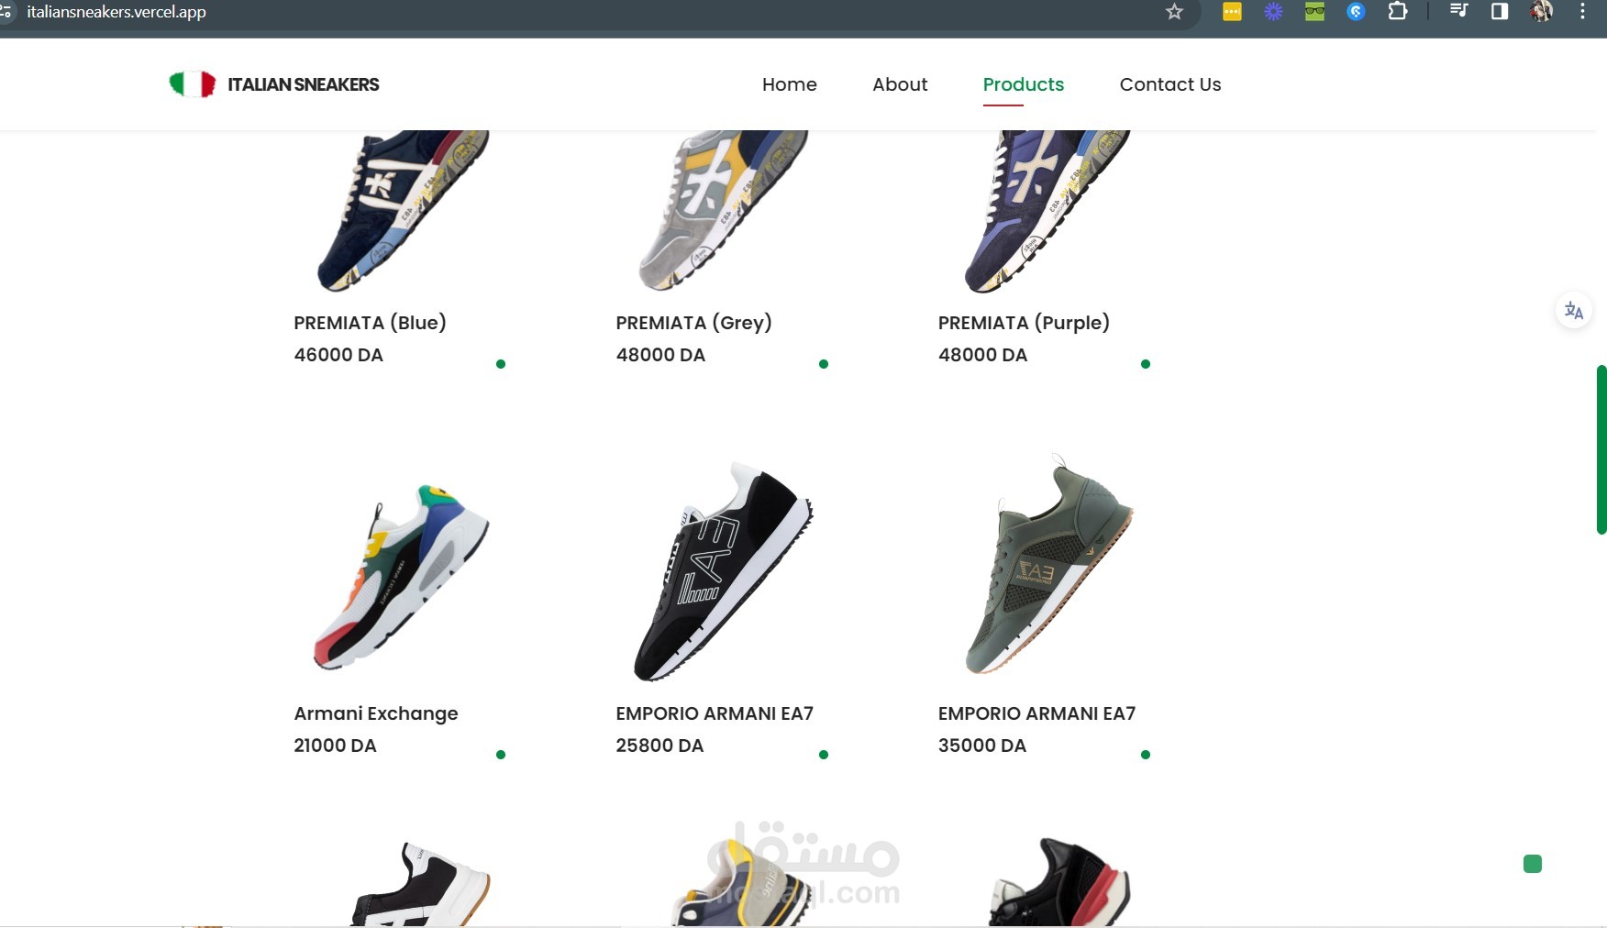Click the green dot beside PREMIATA (Grey) price
The width and height of the screenshot is (1607, 928).
coord(824,364)
